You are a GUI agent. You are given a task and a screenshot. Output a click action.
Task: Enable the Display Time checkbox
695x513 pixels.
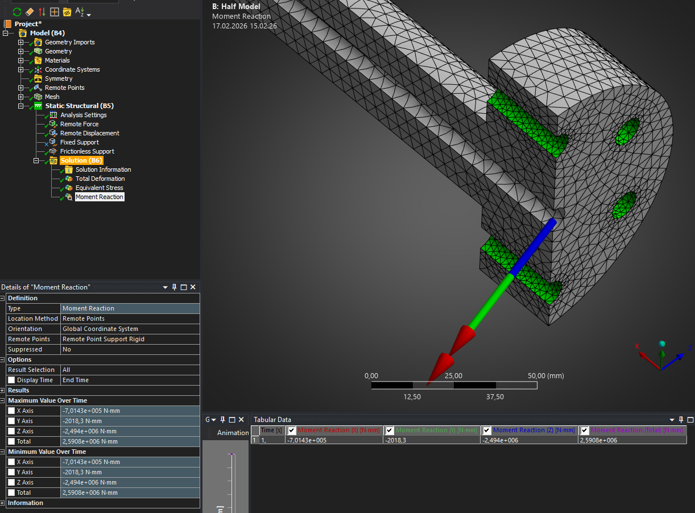[11, 380]
